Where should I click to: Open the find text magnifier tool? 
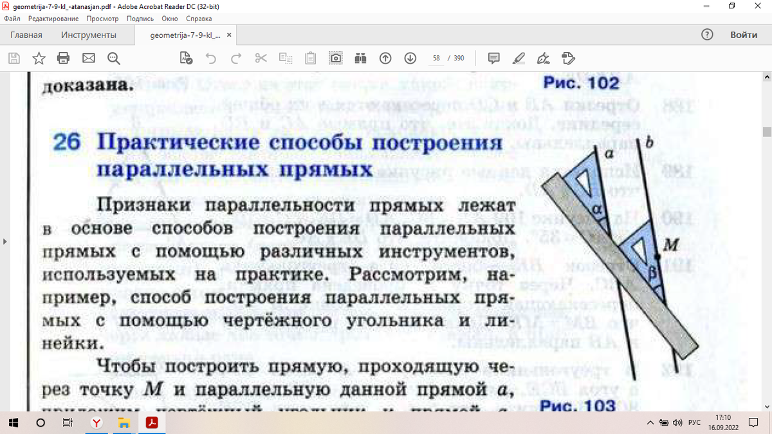pyautogui.click(x=114, y=59)
